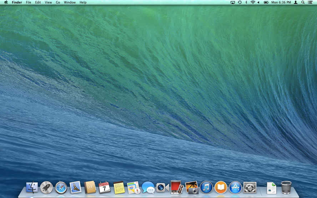Open the Calendar app in Dock
The image size is (317, 198).
[105, 187]
